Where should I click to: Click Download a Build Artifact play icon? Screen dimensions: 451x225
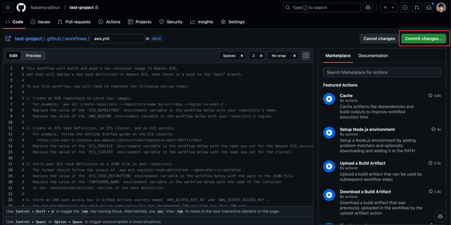[x=329, y=195]
